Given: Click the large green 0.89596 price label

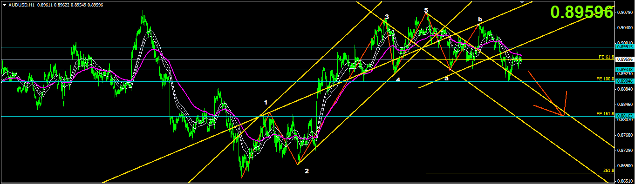Looking at the screenshot, I should pos(581,12).
